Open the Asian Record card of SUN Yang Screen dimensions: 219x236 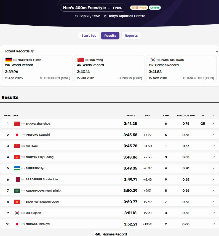(x=109, y=69)
